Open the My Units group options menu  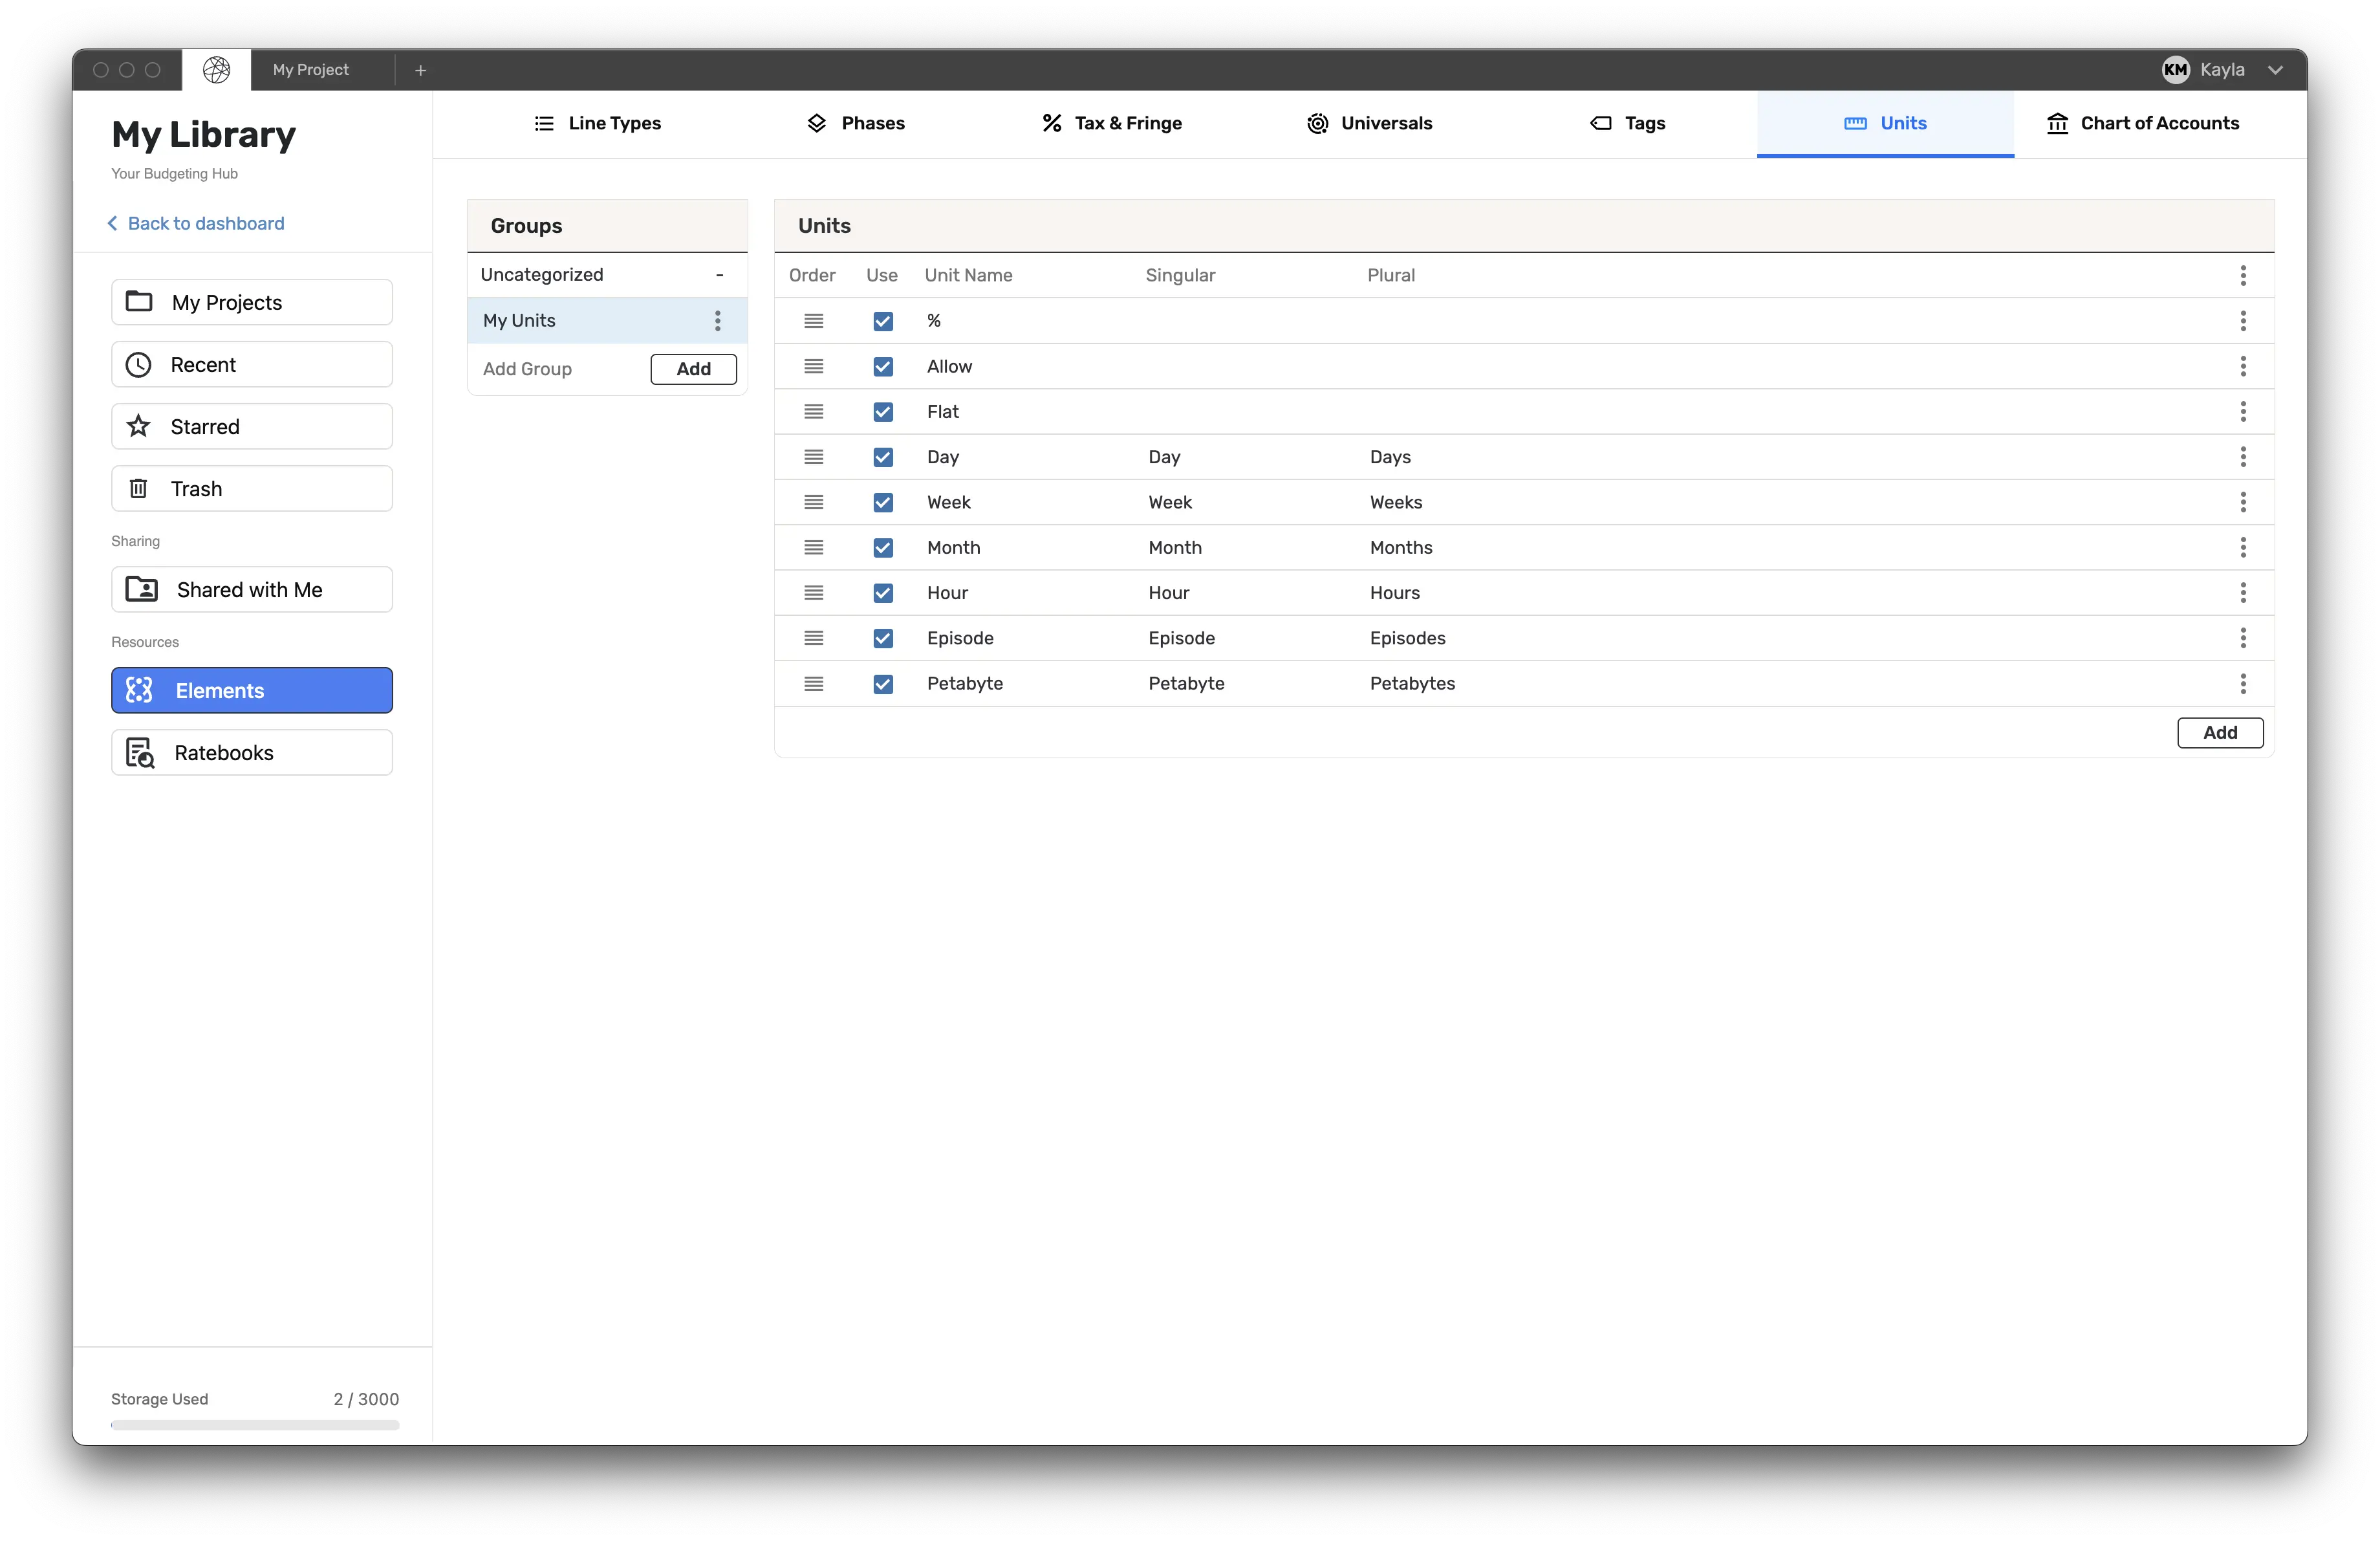(717, 320)
